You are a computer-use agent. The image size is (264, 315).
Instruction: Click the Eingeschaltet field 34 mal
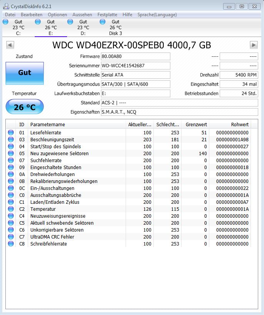[239, 84]
